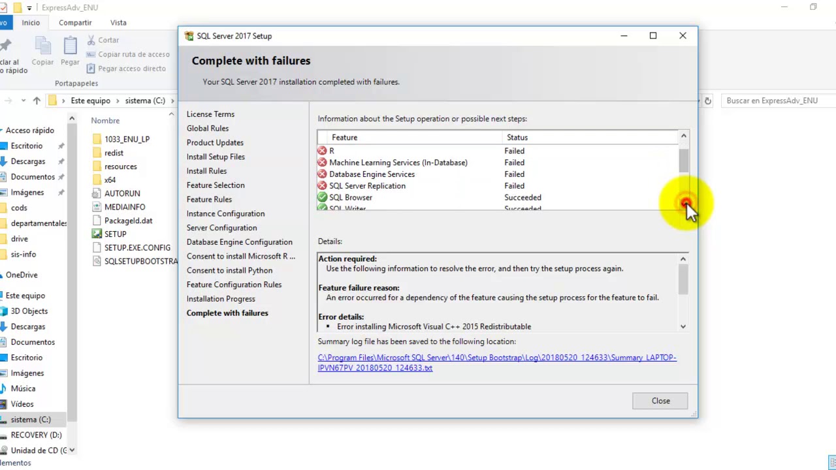The image size is (836, 470).
Task: Expand the Acceso rápido tree node
Action: tap(0, 131)
